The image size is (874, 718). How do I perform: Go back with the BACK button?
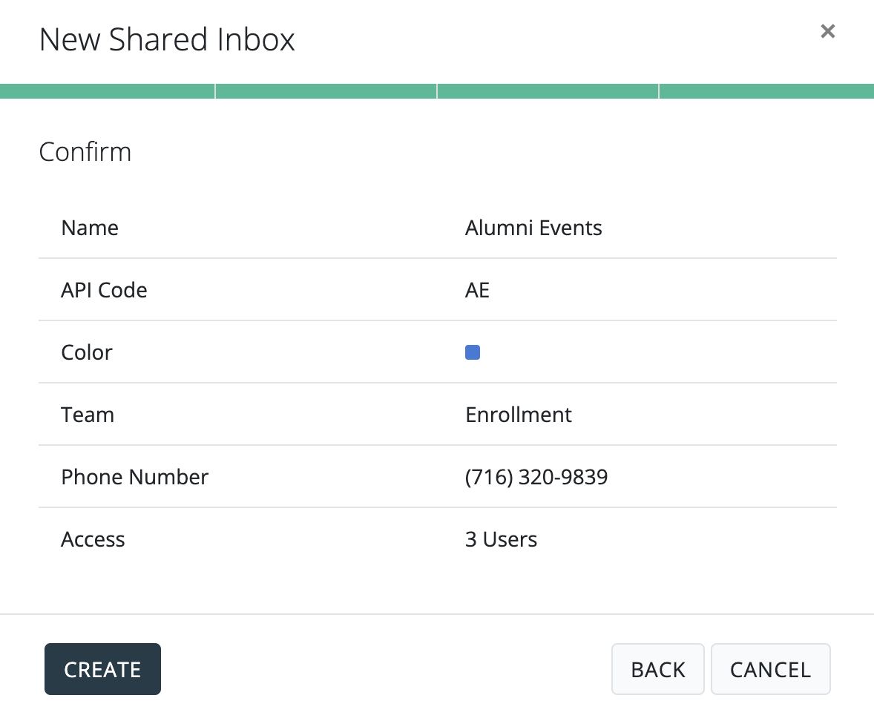657,669
